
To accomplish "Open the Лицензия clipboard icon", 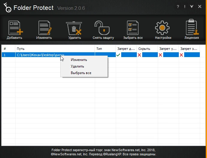I will point(192,27).
